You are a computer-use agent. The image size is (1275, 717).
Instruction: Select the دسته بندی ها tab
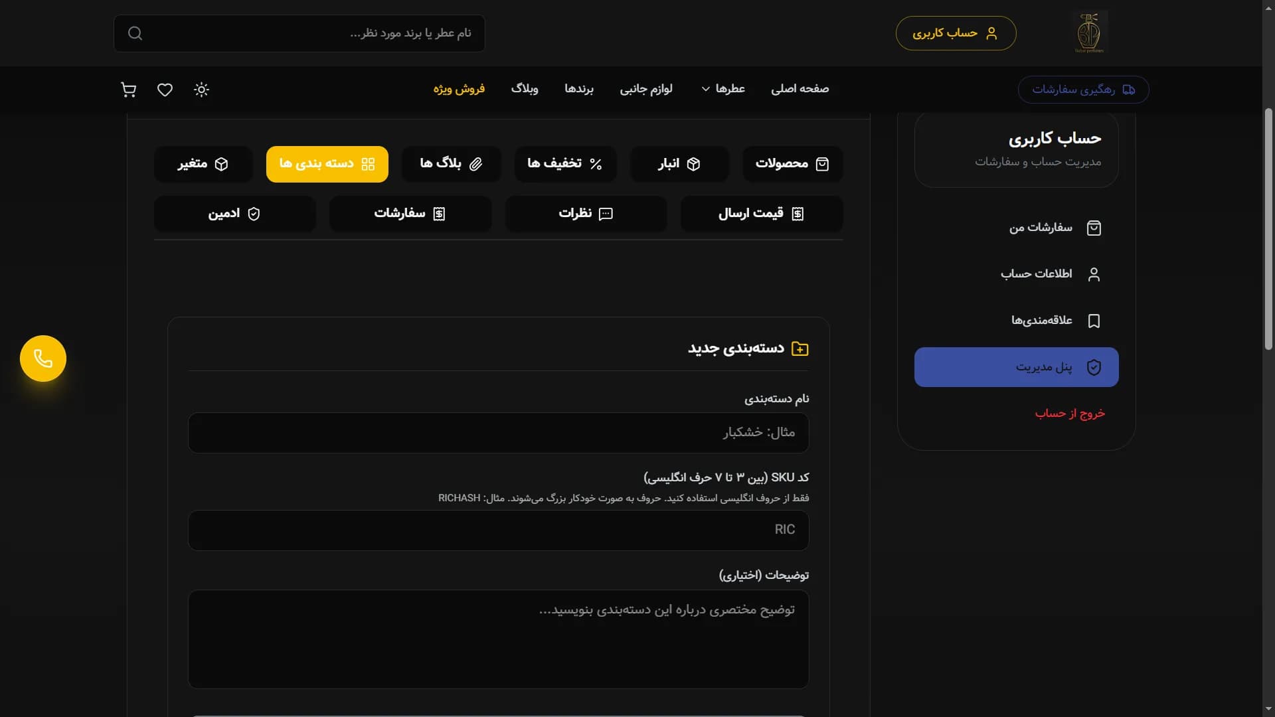point(327,164)
